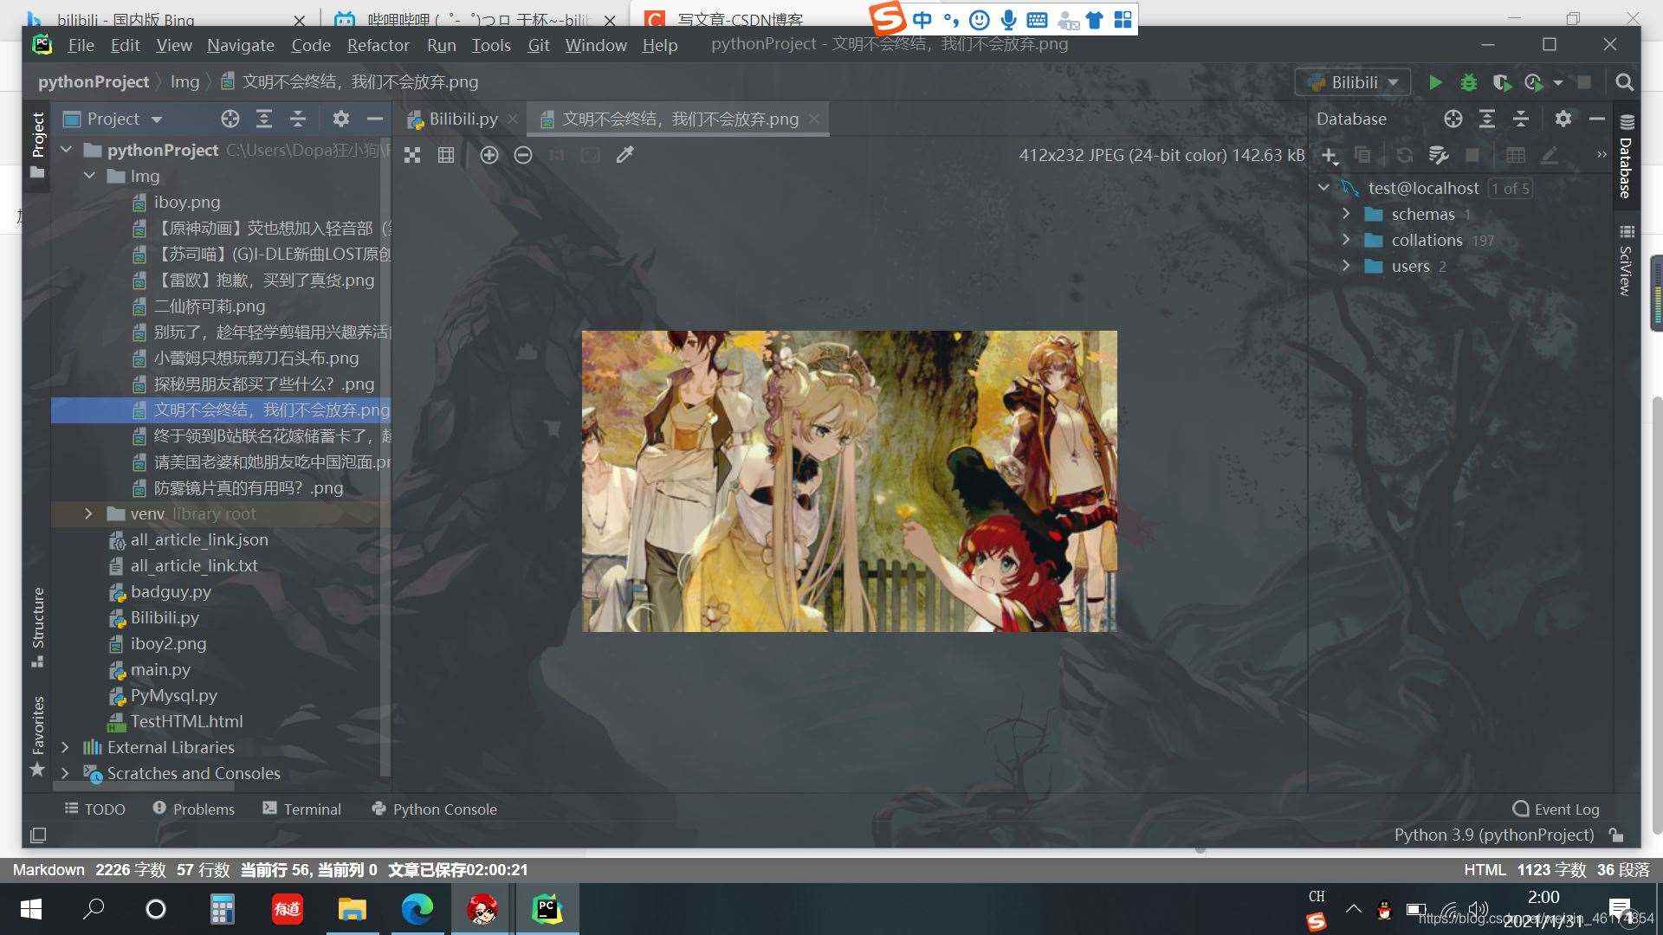1663x935 pixels.
Task: Click Search Everywhere magnifier icon
Action: click(x=1624, y=82)
